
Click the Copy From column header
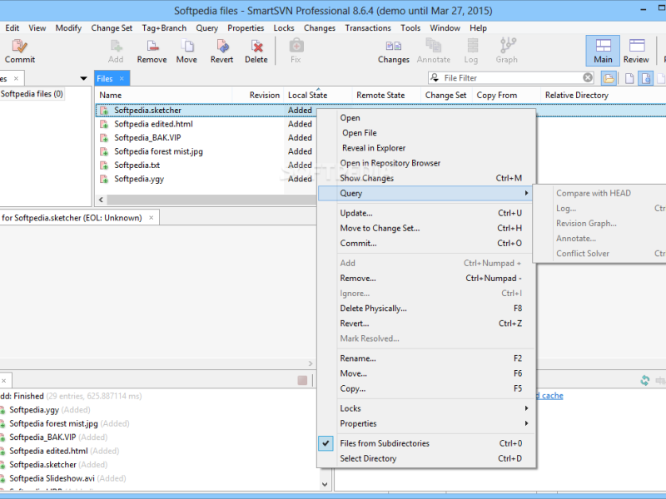(506, 96)
